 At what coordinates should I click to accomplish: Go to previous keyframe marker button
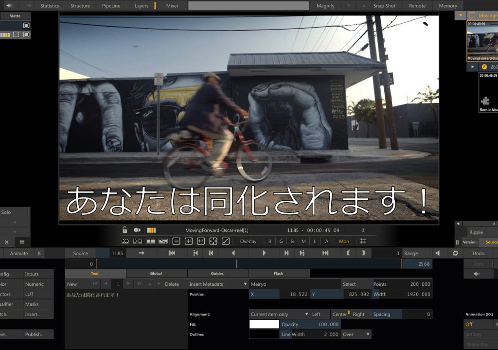click(196, 253)
